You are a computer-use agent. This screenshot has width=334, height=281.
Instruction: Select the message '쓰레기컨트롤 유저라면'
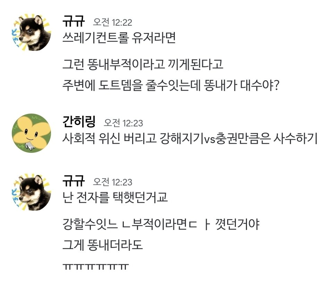(x=119, y=38)
